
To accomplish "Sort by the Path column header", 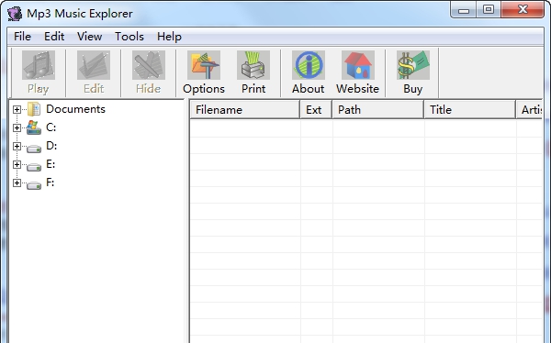I will tap(378, 109).
